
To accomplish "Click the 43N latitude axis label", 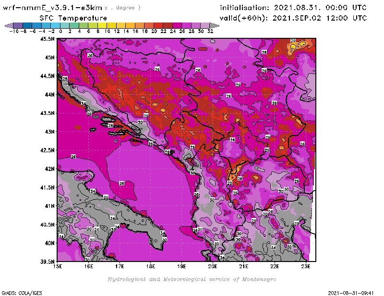I will click(49, 132).
